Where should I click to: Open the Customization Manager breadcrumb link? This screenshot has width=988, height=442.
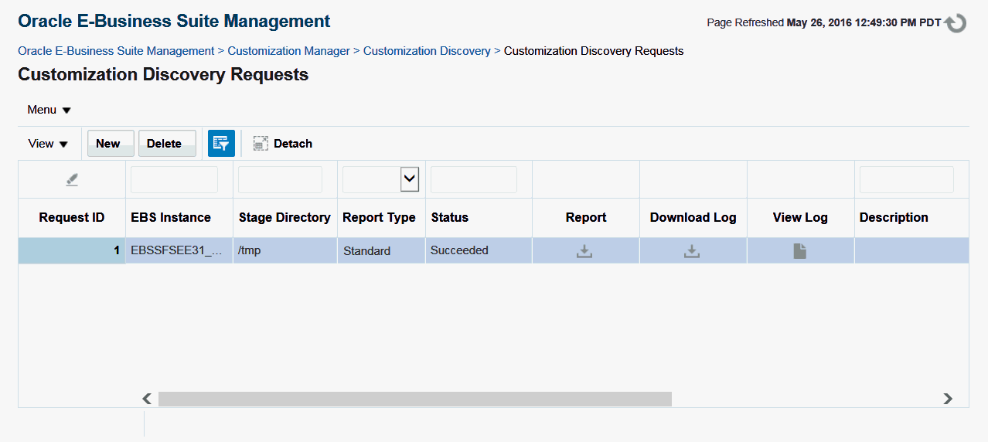288,51
